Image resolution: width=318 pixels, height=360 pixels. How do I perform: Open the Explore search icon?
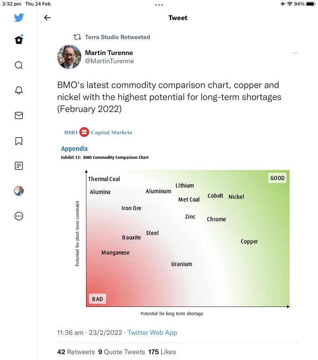(x=19, y=65)
